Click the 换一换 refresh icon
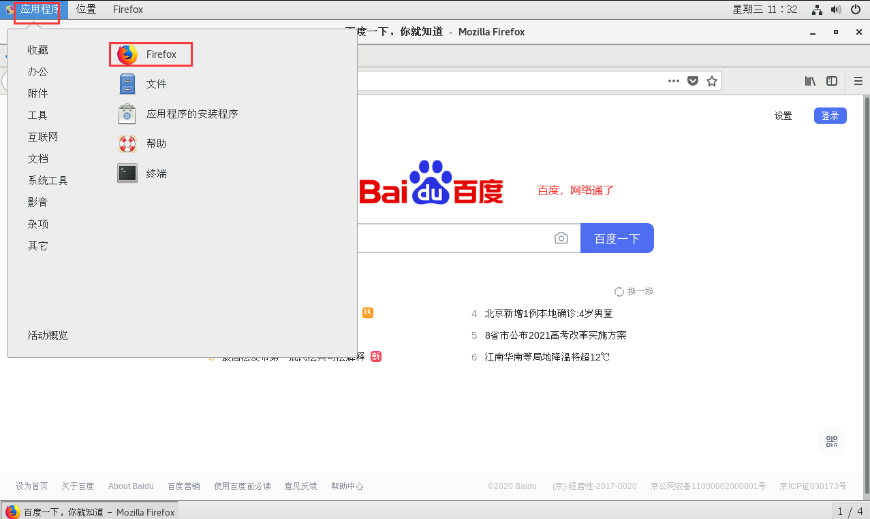This screenshot has height=519, width=870. pos(619,291)
